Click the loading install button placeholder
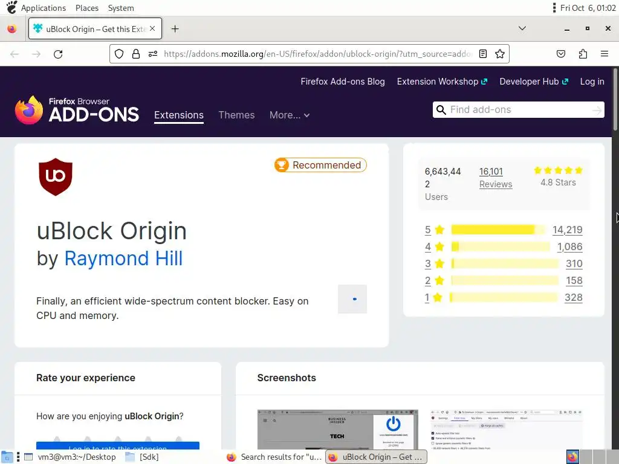Image resolution: width=619 pixels, height=464 pixels. [x=352, y=299]
